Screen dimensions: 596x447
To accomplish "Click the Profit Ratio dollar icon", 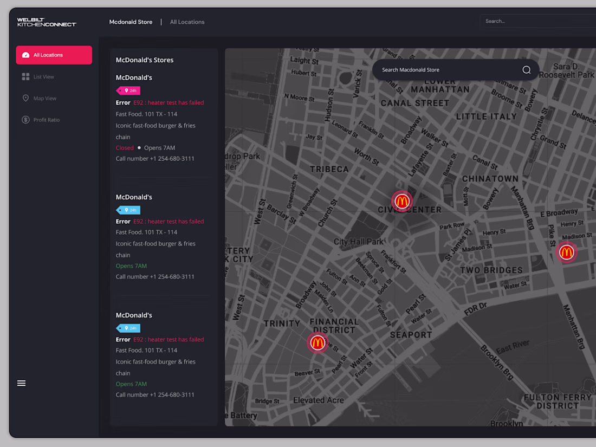I will [x=25, y=120].
